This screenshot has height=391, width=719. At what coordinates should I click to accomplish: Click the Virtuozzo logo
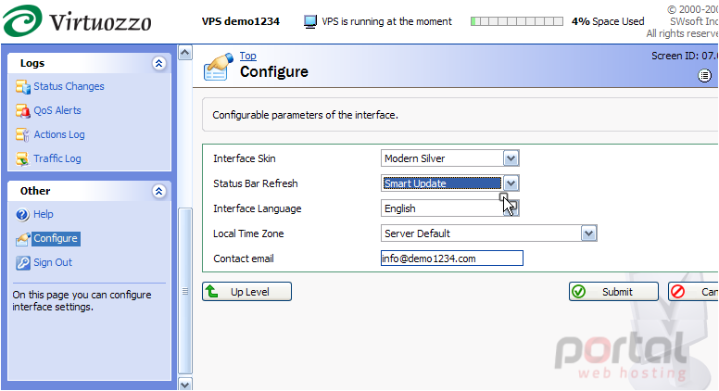[77, 20]
